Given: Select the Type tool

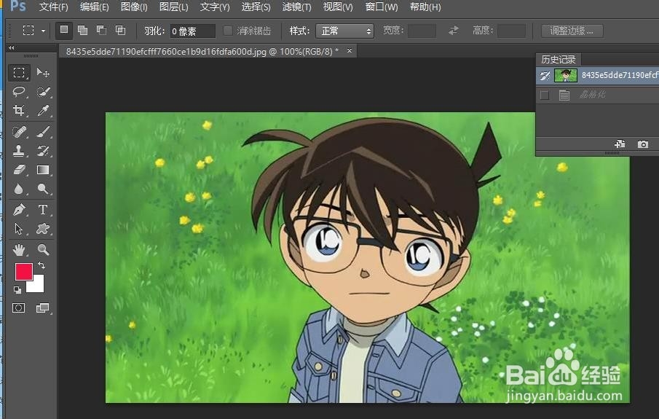Looking at the screenshot, I should coord(42,210).
